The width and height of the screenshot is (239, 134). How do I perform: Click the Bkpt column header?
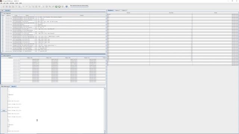tap(3, 15)
